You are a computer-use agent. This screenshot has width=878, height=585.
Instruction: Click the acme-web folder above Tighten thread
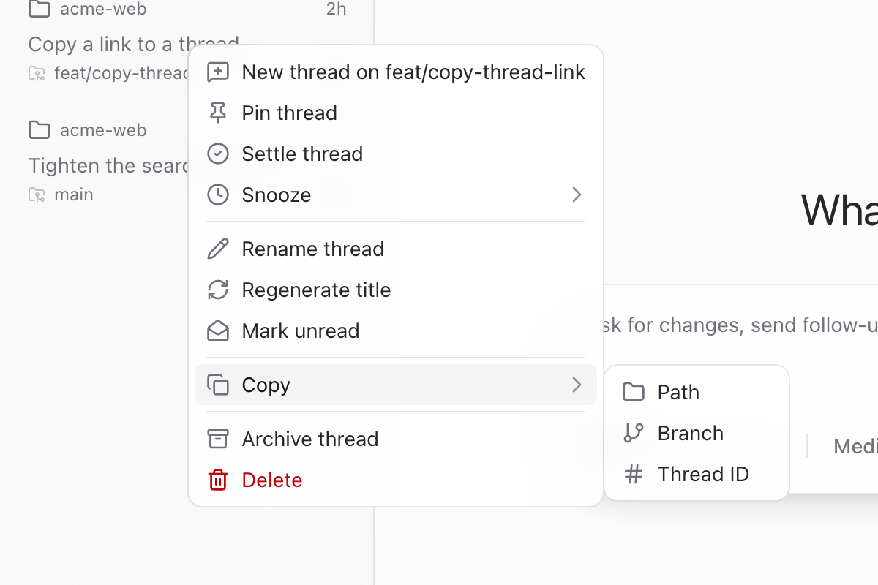click(103, 130)
